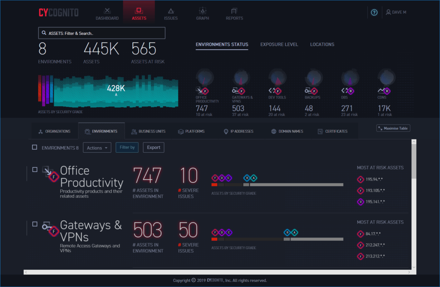Screen dimensions: 440x287
Task: Switch to the Locations tab
Action: coord(322,45)
